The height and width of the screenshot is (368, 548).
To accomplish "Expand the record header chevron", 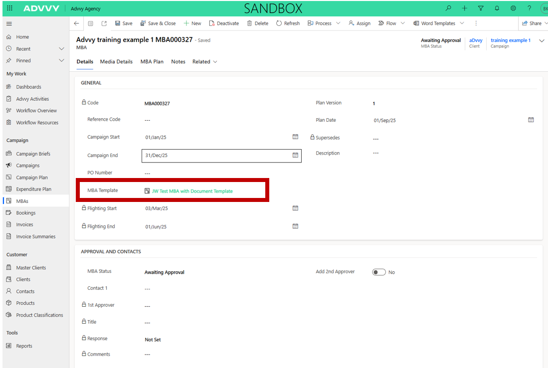I will tap(542, 40).
